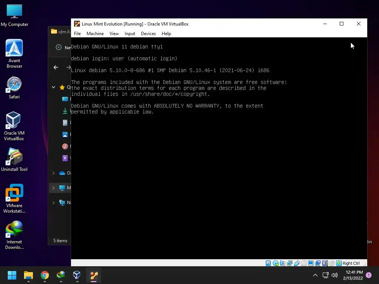Click the optical disk status icon
Image resolution: width=379 pixels, height=284 pixels.
[275, 263]
